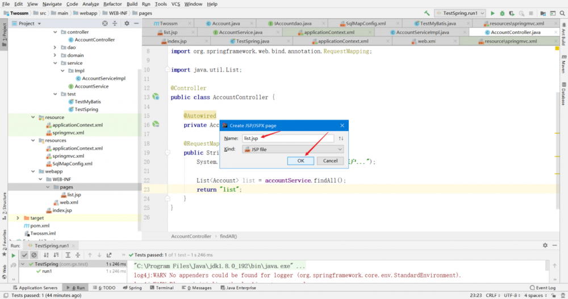Toggle show passed tests checkmark button
Image resolution: width=568 pixels, height=299 pixels.
(24, 255)
